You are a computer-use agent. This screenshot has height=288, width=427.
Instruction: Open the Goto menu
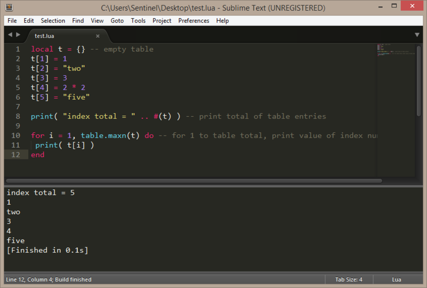point(117,21)
